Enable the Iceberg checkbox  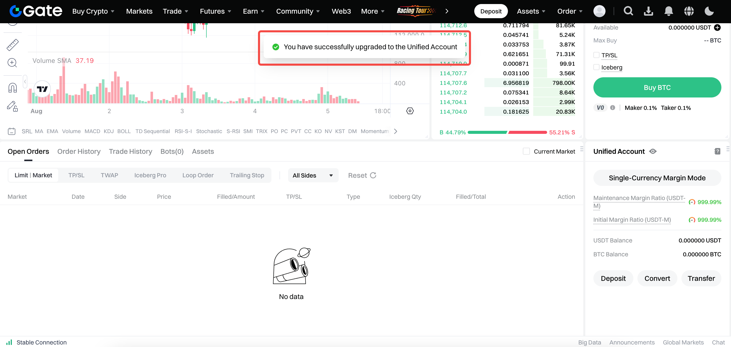[x=596, y=67]
